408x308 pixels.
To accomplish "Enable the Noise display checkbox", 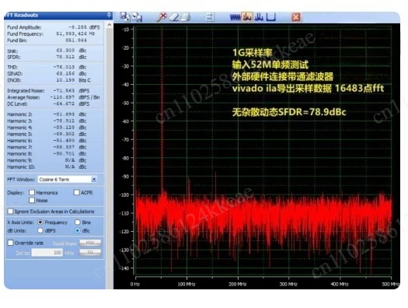I will (32, 200).
